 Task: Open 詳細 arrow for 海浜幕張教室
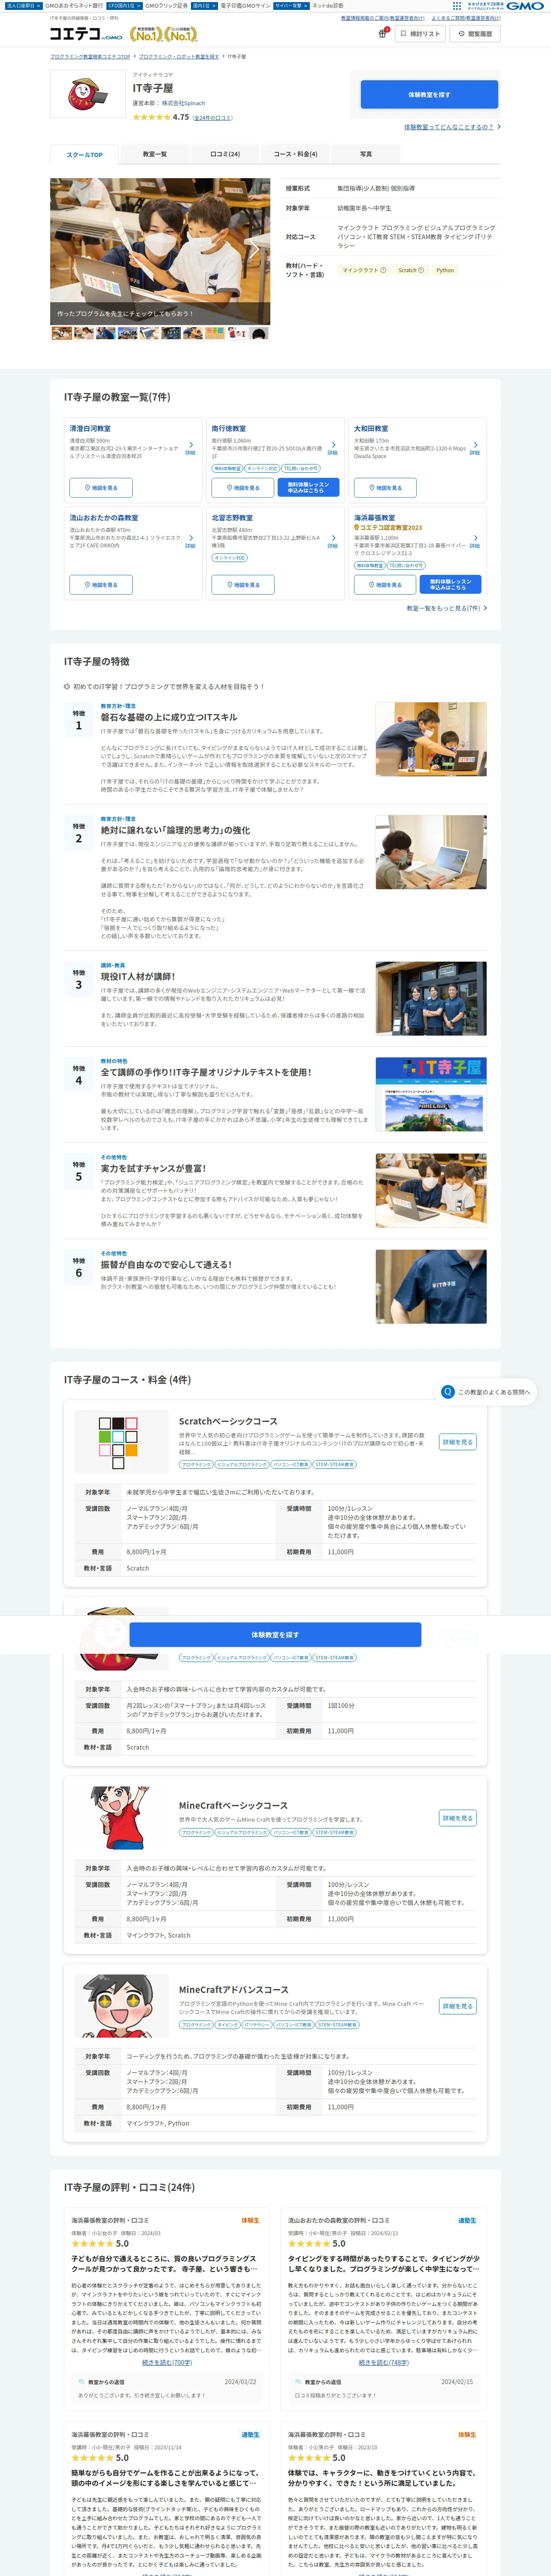(x=474, y=541)
